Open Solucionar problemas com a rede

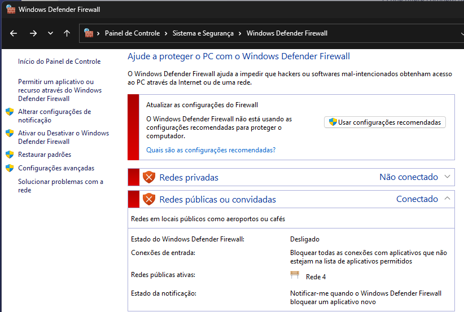point(60,186)
